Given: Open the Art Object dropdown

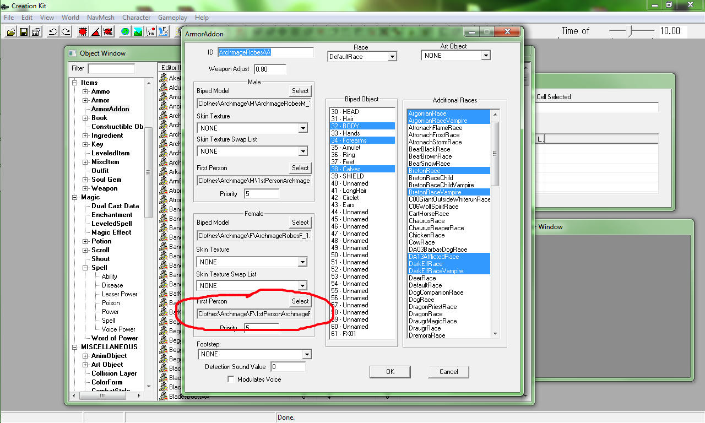Looking at the screenshot, I should click(455, 56).
